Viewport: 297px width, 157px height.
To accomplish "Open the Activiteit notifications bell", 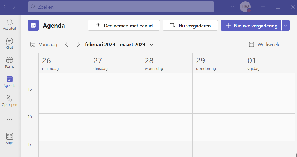I will [9, 24].
